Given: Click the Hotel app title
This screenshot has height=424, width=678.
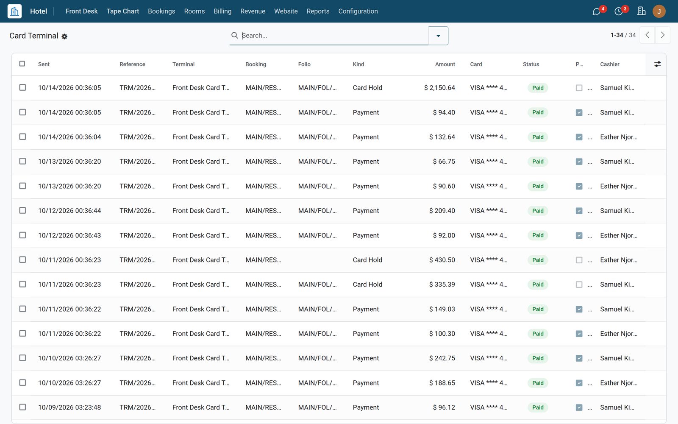Looking at the screenshot, I should coord(39,11).
